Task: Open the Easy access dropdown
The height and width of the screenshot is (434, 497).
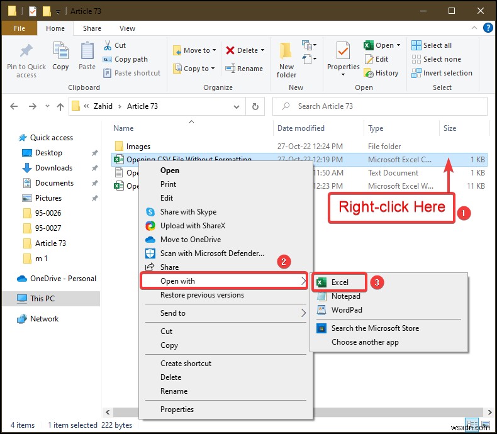Action: pyautogui.click(x=309, y=59)
